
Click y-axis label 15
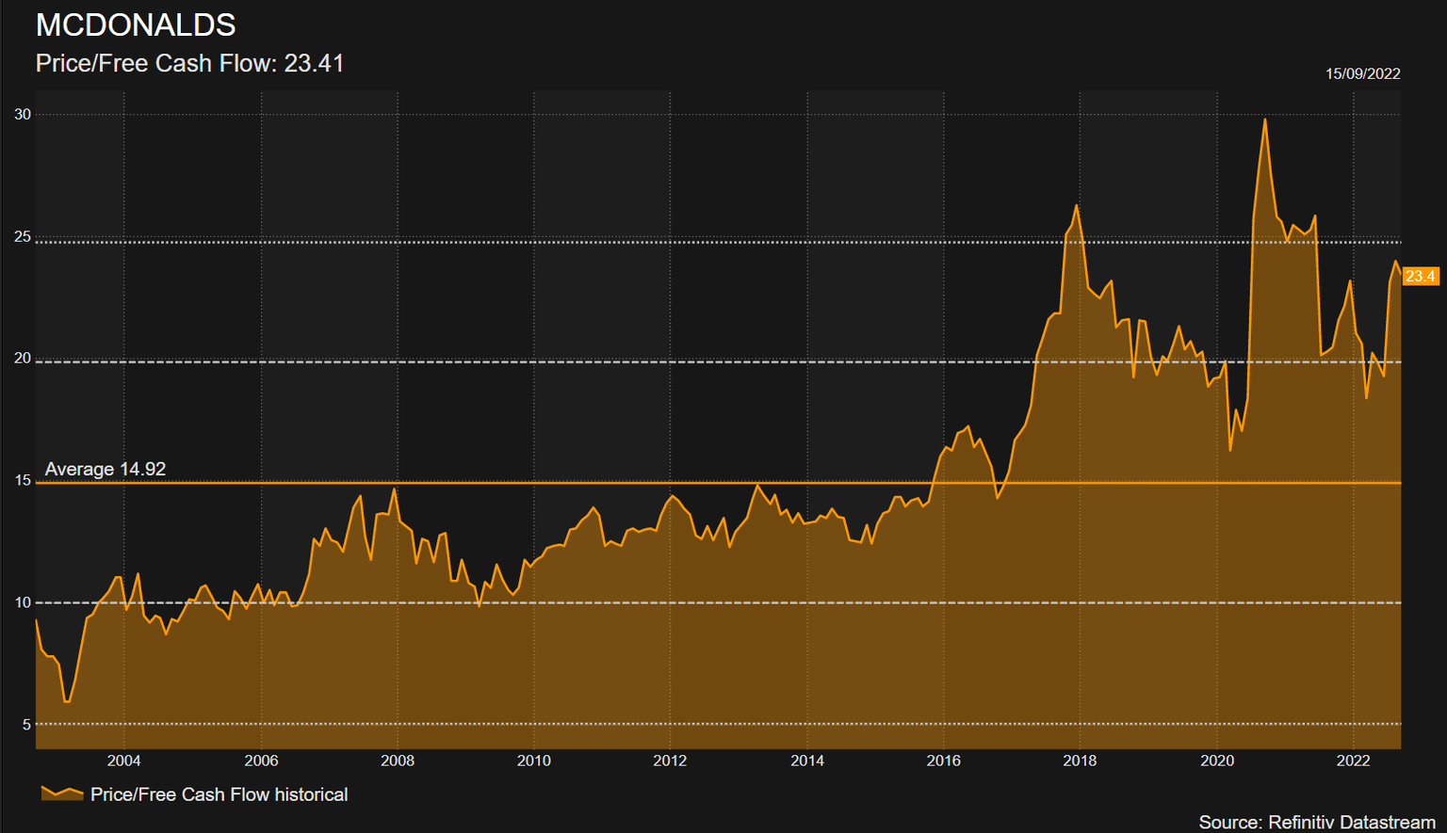coord(23,481)
